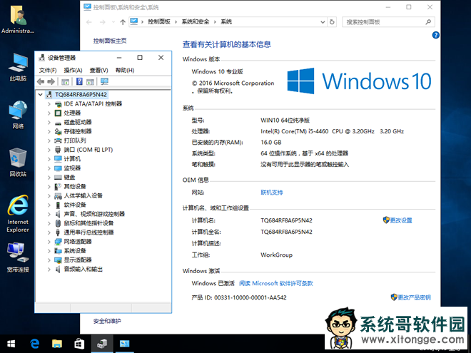Open File Explorer from the taskbar
Viewport: 471px width, 353px height.
click(x=57, y=344)
